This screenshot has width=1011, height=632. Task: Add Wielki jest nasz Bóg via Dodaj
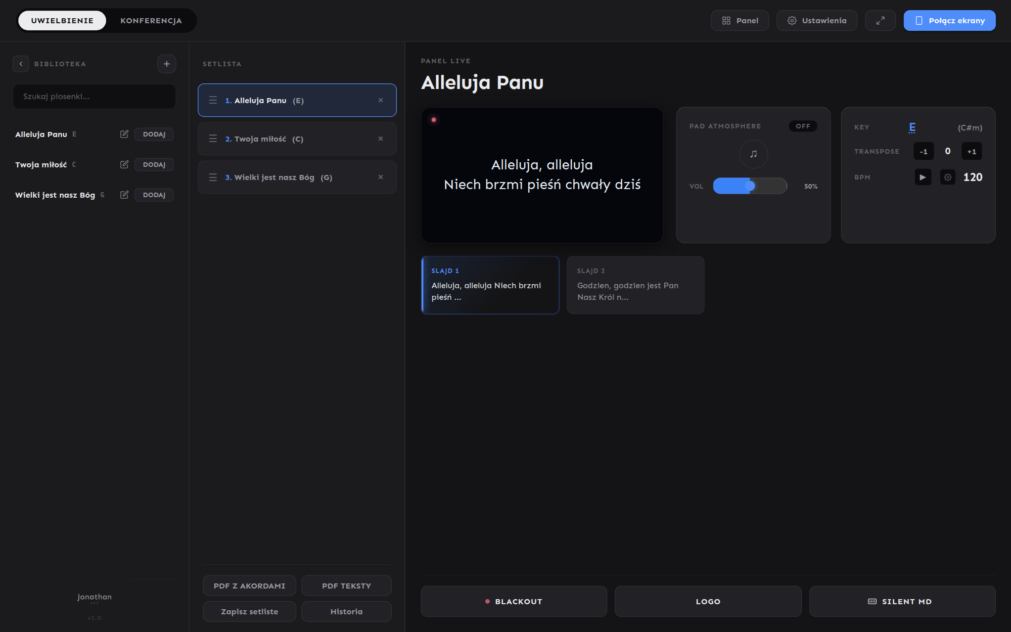(x=154, y=195)
